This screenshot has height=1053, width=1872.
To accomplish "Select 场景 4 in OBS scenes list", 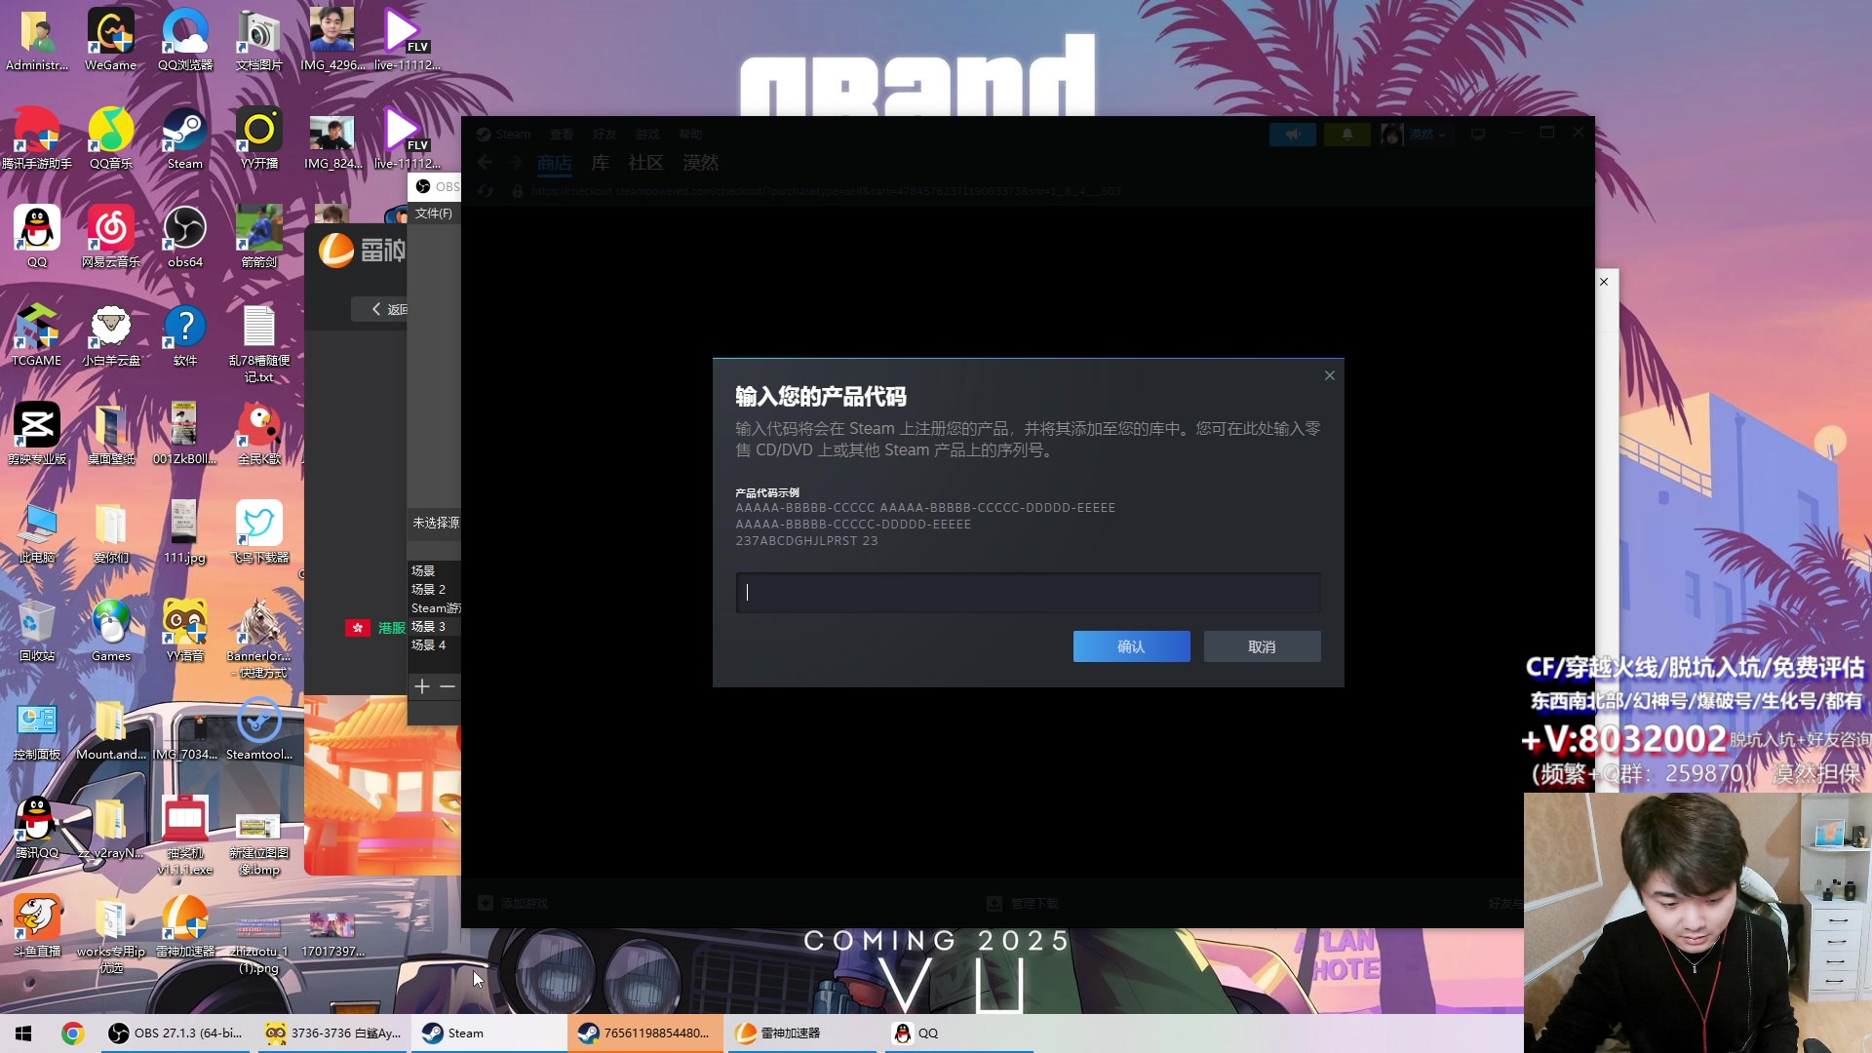I will (x=429, y=645).
